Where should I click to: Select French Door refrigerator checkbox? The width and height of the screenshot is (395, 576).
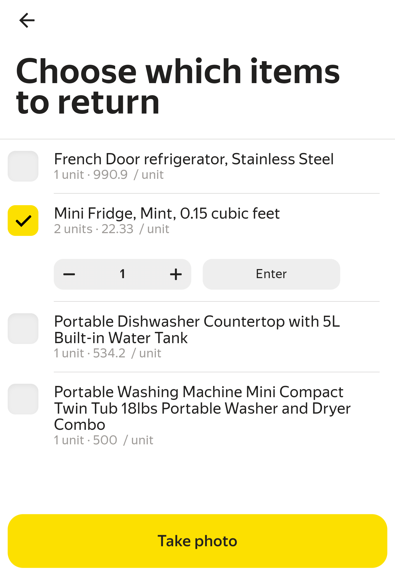click(23, 166)
